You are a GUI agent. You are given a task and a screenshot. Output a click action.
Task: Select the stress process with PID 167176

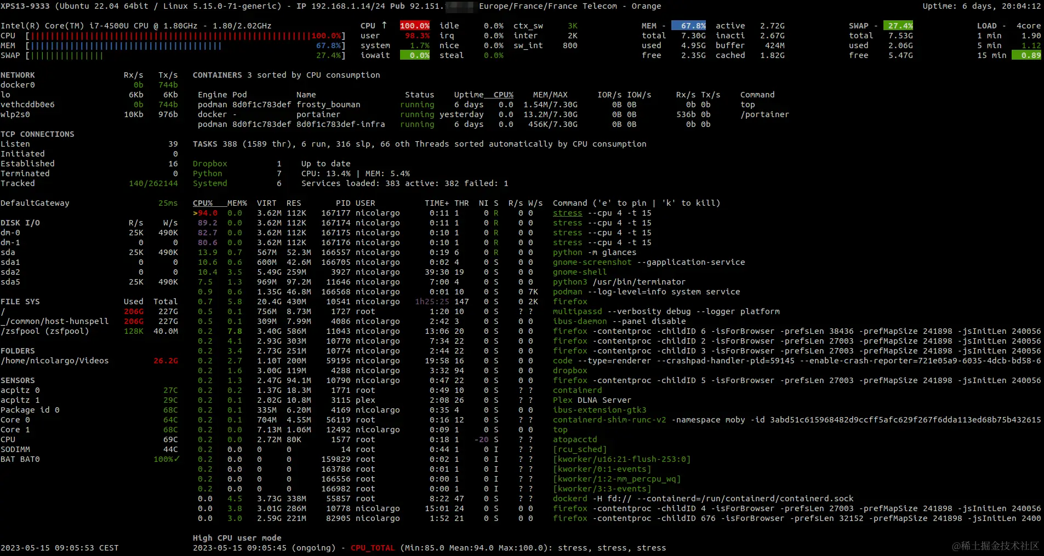point(423,242)
